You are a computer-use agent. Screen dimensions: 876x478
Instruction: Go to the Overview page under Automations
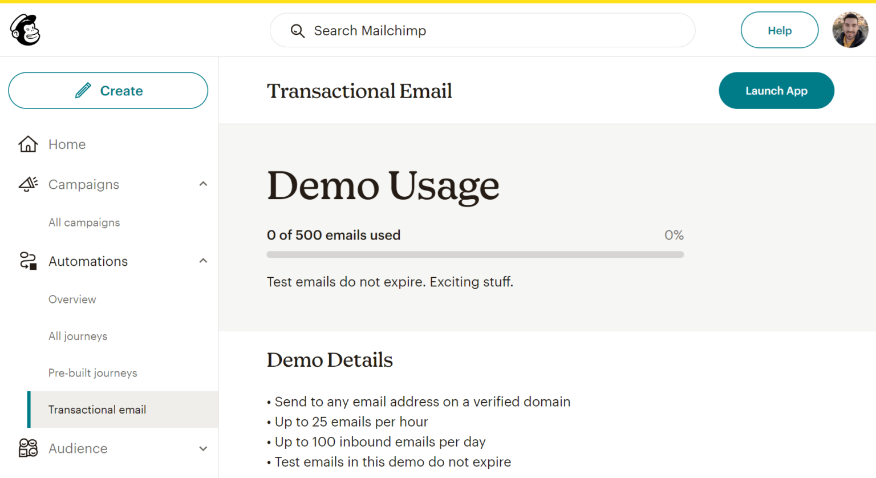[72, 299]
